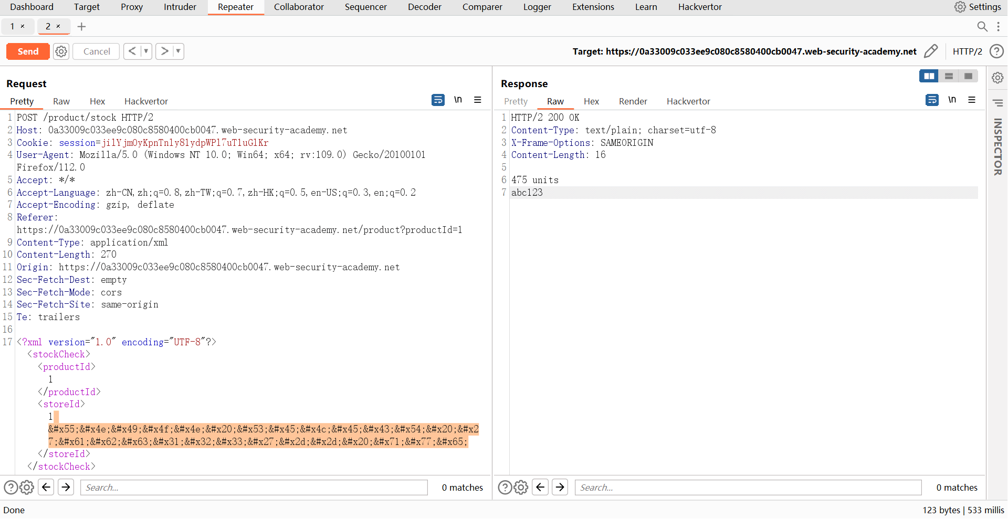1008x519 pixels.
Task: Switch to side-by-side split layout view
Action: [929, 76]
